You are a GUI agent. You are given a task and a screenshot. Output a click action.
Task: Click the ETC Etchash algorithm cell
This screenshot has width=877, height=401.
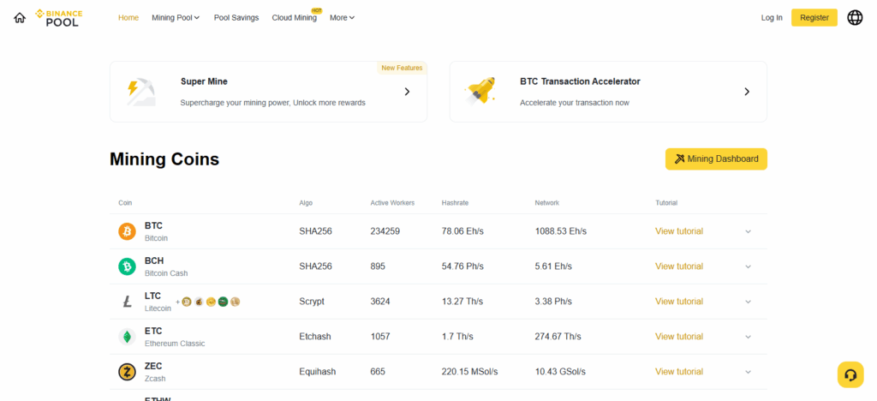(x=315, y=337)
